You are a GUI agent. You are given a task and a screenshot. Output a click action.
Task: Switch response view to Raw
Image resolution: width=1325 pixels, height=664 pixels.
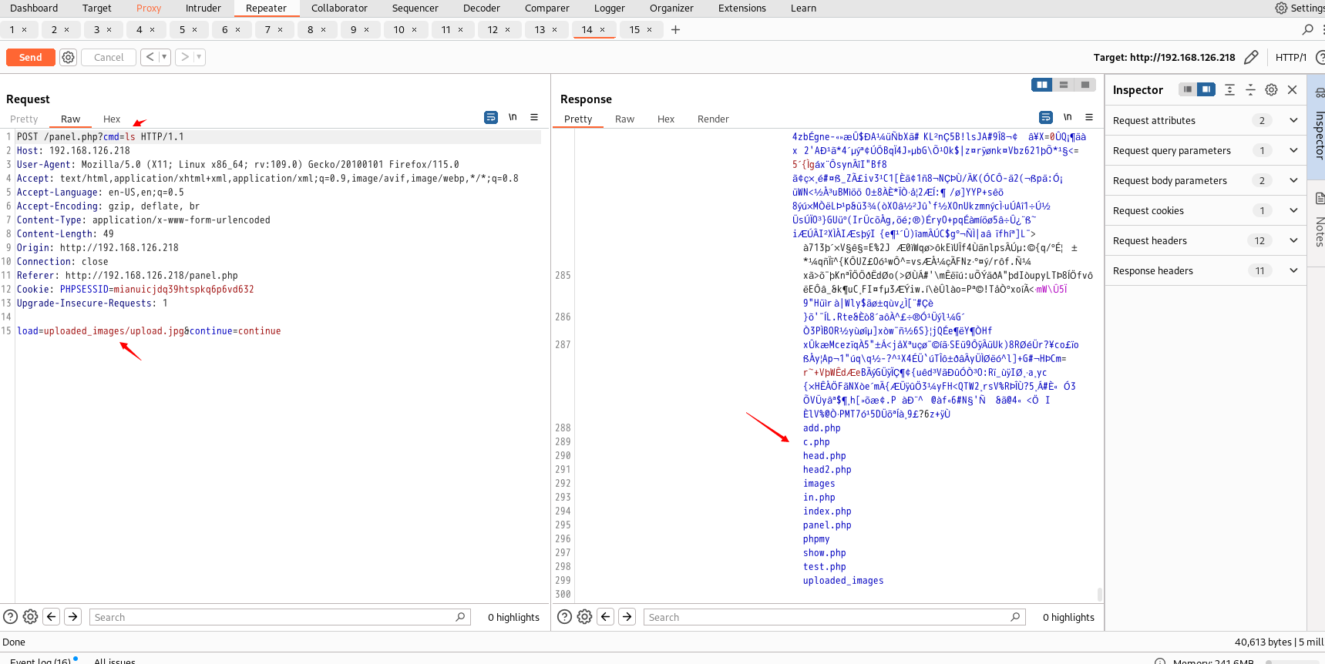point(624,119)
